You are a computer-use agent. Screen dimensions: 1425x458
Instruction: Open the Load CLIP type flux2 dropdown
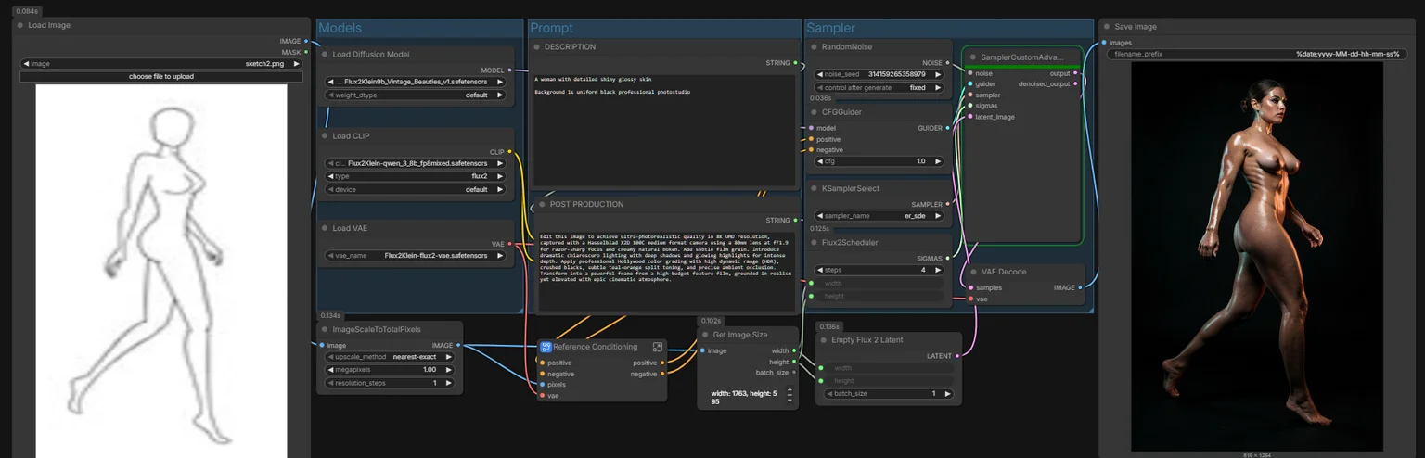(x=416, y=176)
